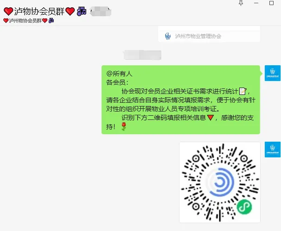The image size is (281, 231).
Task: Click green mini program logo on QR code
Action: tap(244, 206)
